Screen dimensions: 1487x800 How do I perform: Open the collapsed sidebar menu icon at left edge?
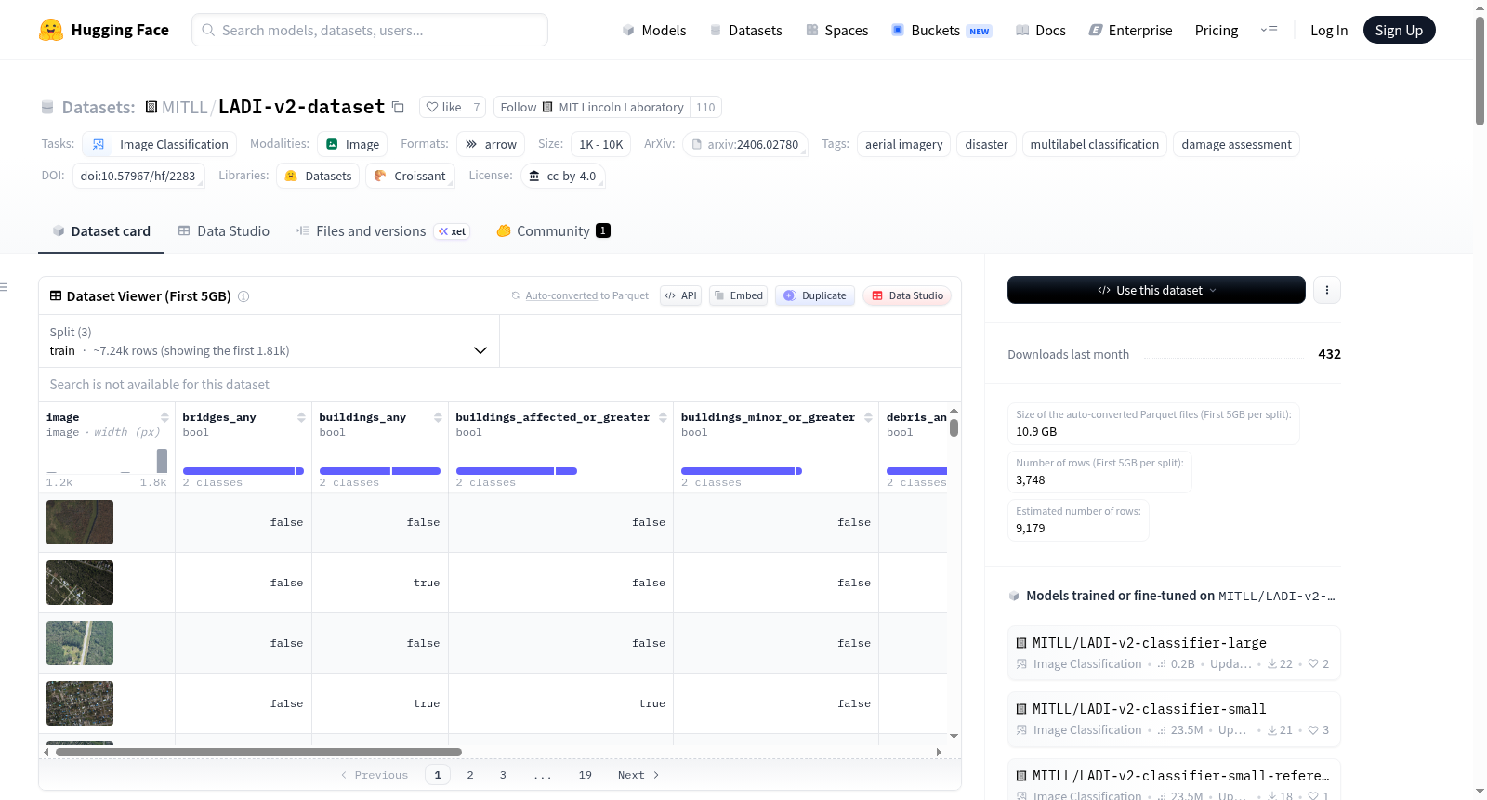[4, 287]
